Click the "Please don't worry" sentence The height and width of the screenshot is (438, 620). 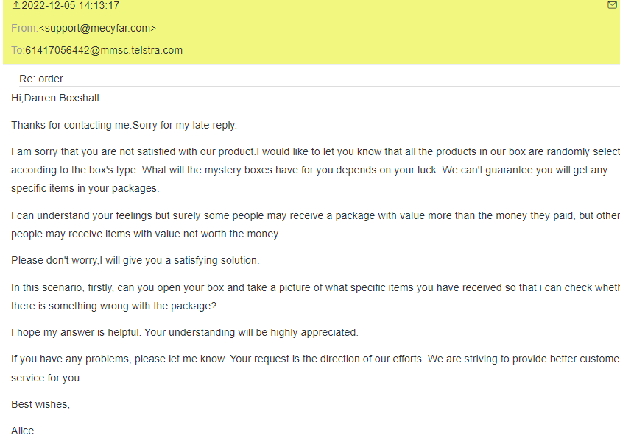(135, 260)
